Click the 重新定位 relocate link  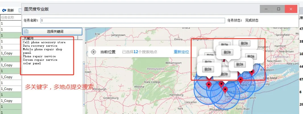point(181,52)
